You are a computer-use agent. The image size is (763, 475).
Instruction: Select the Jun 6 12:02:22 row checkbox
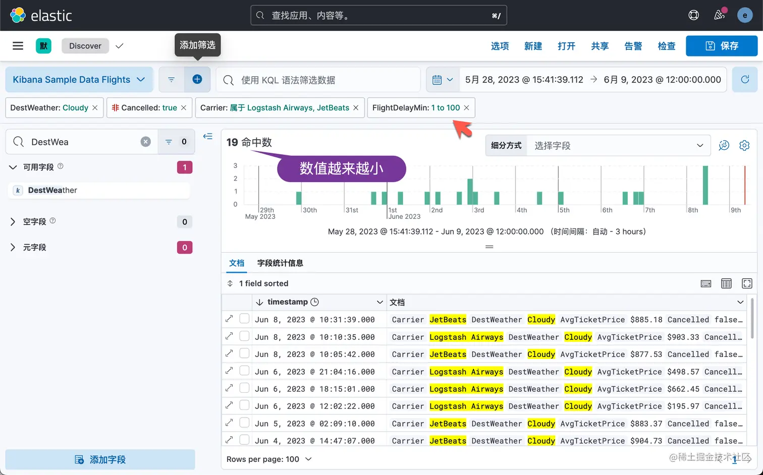(244, 405)
